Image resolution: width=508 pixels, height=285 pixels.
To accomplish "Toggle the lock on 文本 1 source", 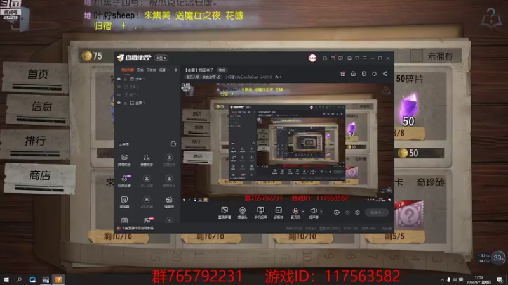I will coord(125,79).
